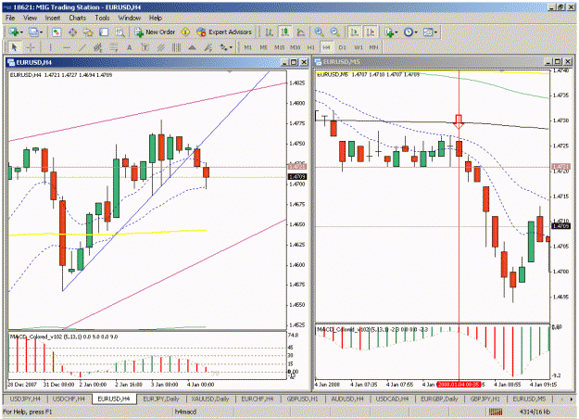Expand the Profiles dropdown arrow
This screenshot has width=579, height=419.
(x=41, y=32)
